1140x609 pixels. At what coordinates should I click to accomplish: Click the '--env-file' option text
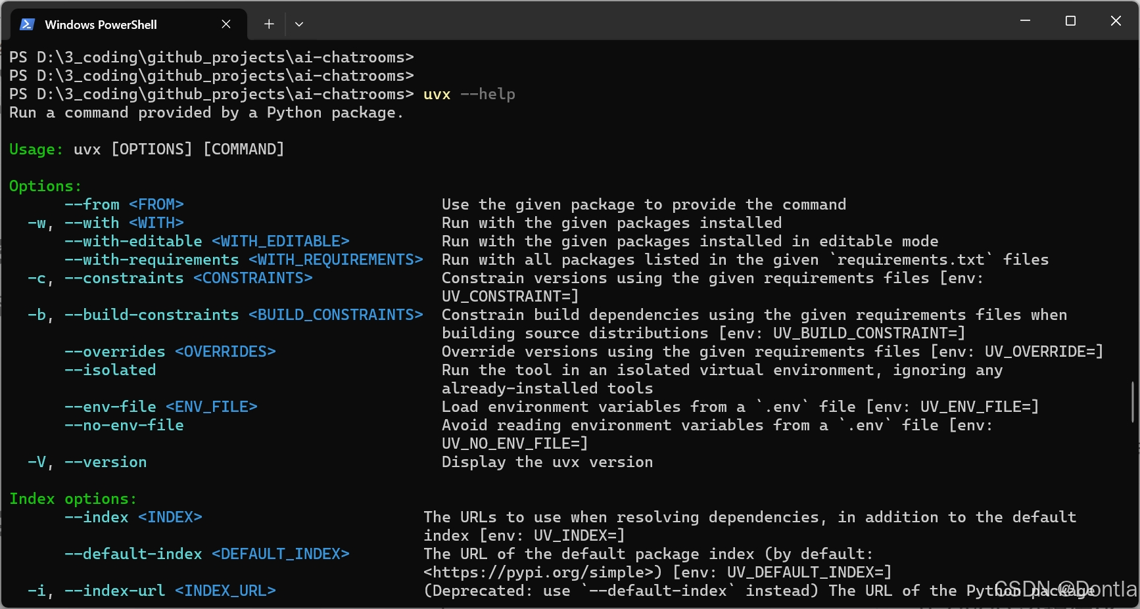click(111, 407)
